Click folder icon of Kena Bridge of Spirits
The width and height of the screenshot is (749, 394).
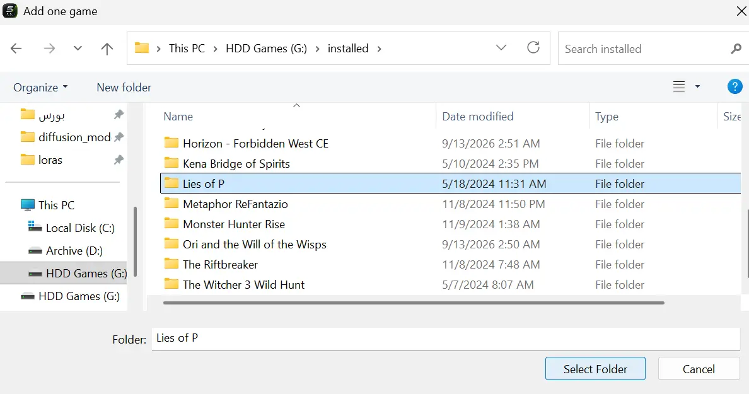point(171,163)
